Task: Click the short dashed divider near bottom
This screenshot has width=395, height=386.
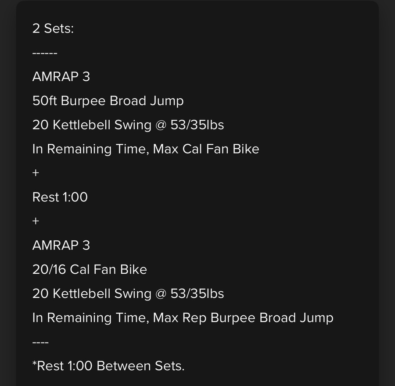Action: [40, 343]
